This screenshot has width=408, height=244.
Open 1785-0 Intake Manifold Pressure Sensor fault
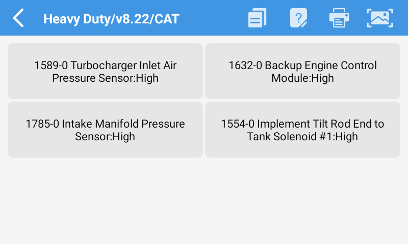[105, 130]
